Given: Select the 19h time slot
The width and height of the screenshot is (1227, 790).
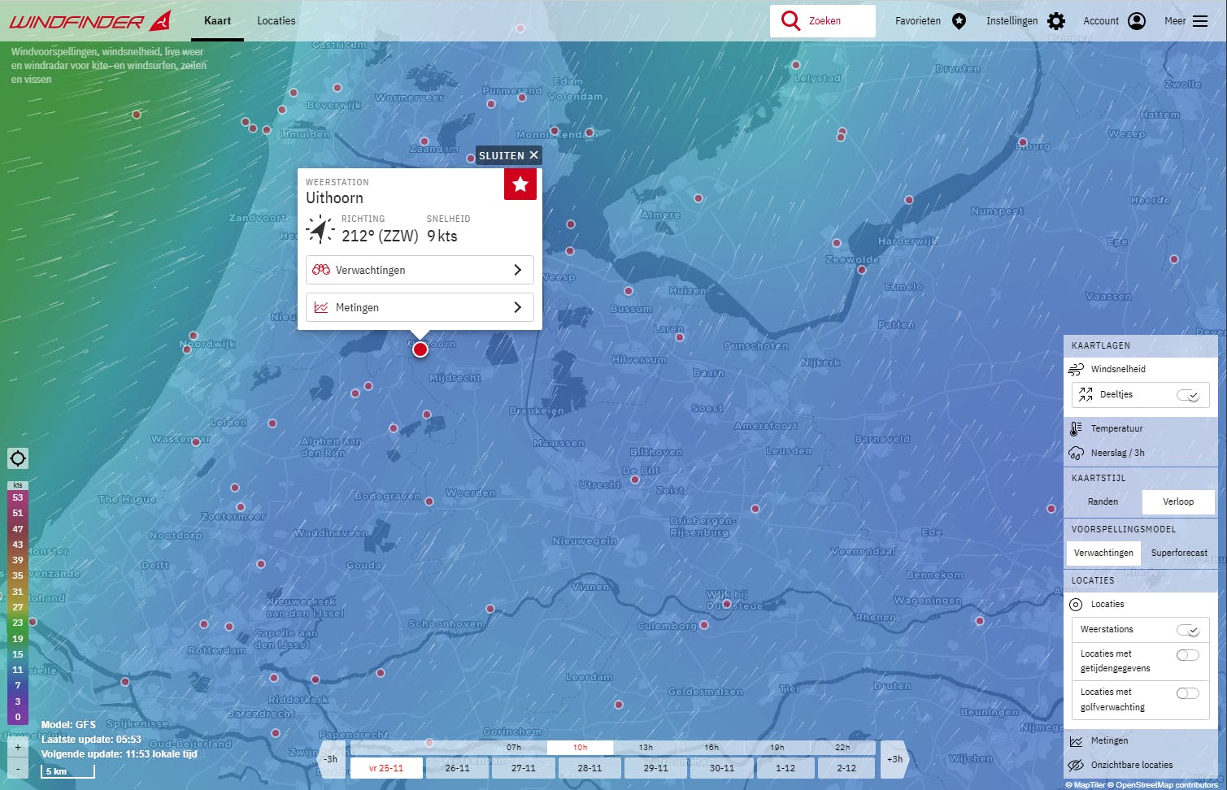Looking at the screenshot, I should 777,748.
